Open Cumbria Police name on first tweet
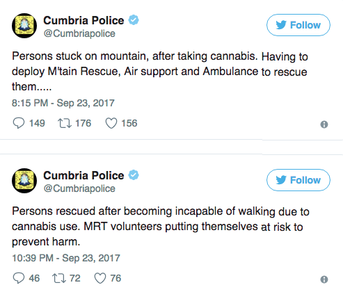Image resolution: width=343 pixels, height=292 pixels. [83, 20]
